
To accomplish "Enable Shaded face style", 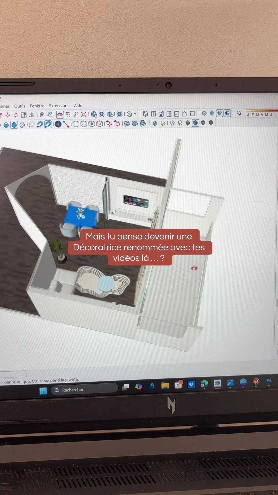I will pos(188,123).
